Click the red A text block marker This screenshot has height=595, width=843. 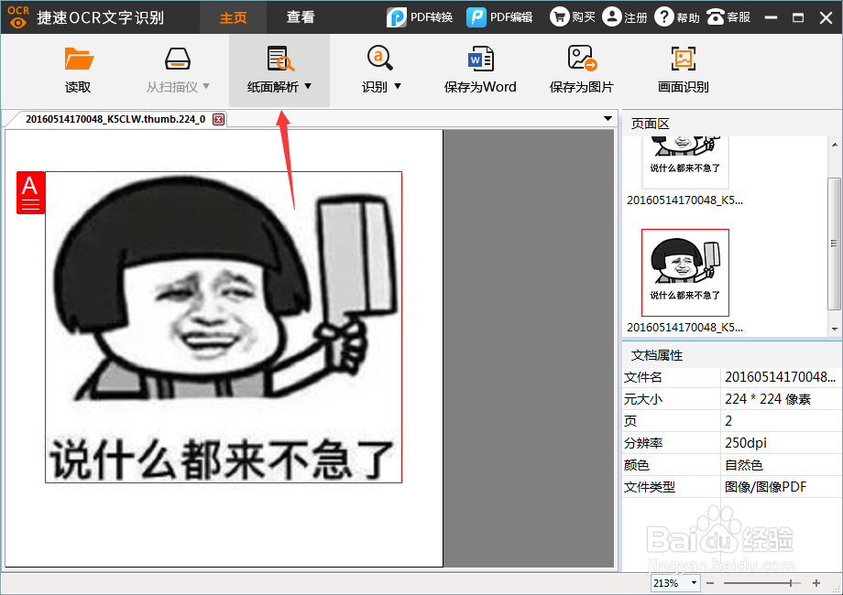[30, 193]
